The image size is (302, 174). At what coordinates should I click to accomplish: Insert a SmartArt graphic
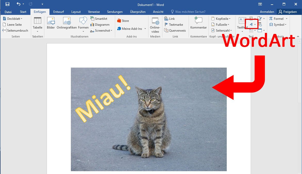point(99,19)
